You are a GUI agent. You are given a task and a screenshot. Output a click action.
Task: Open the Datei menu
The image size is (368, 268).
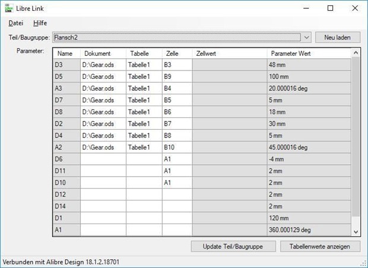pyautogui.click(x=15, y=23)
